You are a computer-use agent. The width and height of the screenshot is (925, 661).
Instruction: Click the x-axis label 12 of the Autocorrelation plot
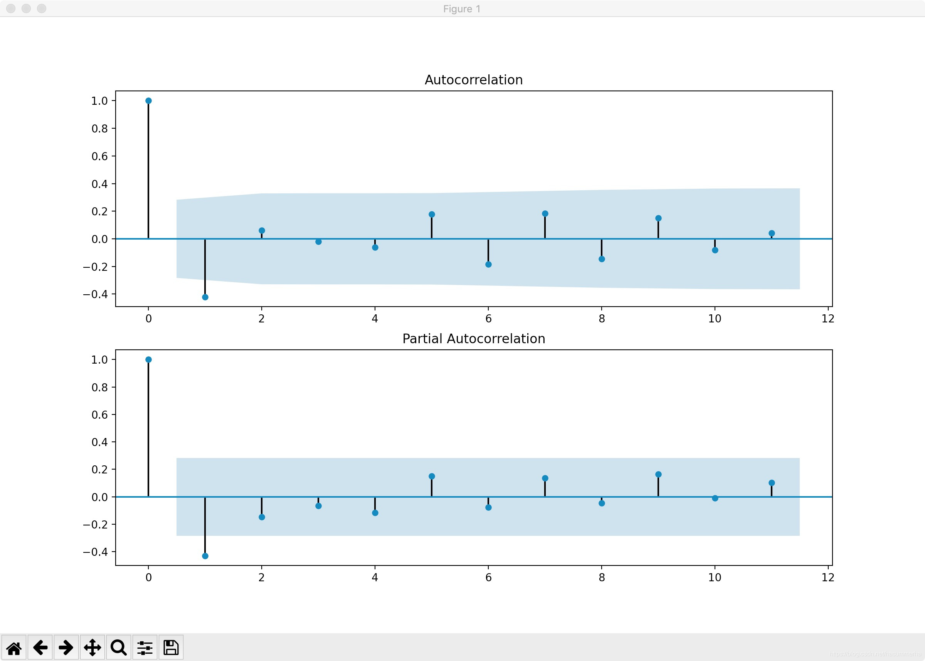click(828, 318)
